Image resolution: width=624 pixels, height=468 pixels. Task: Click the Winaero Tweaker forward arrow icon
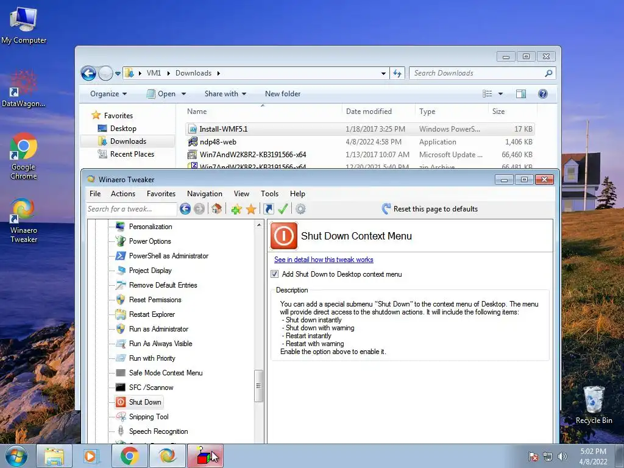click(x=199, y=209)
